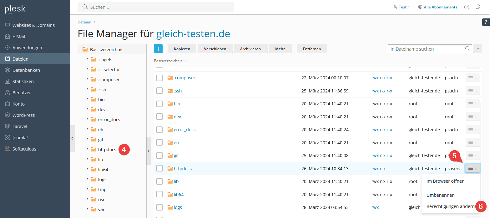Open the Laravel sidebar icon
The height and width of the screenshot is (218, 490).
pyautogui.click(x=8, y=126)
